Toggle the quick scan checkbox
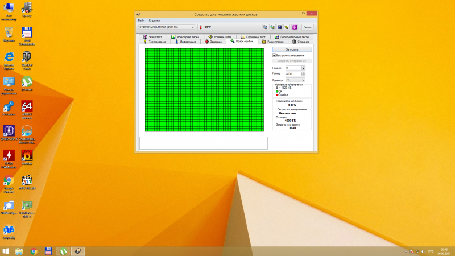The width and height of the screenshot is (455, 256). 274,55
